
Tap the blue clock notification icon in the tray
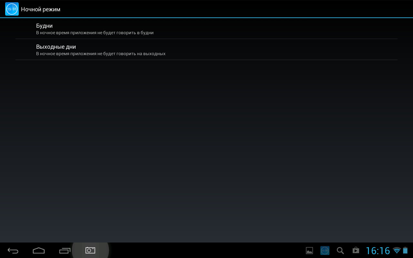click(325, 251)
